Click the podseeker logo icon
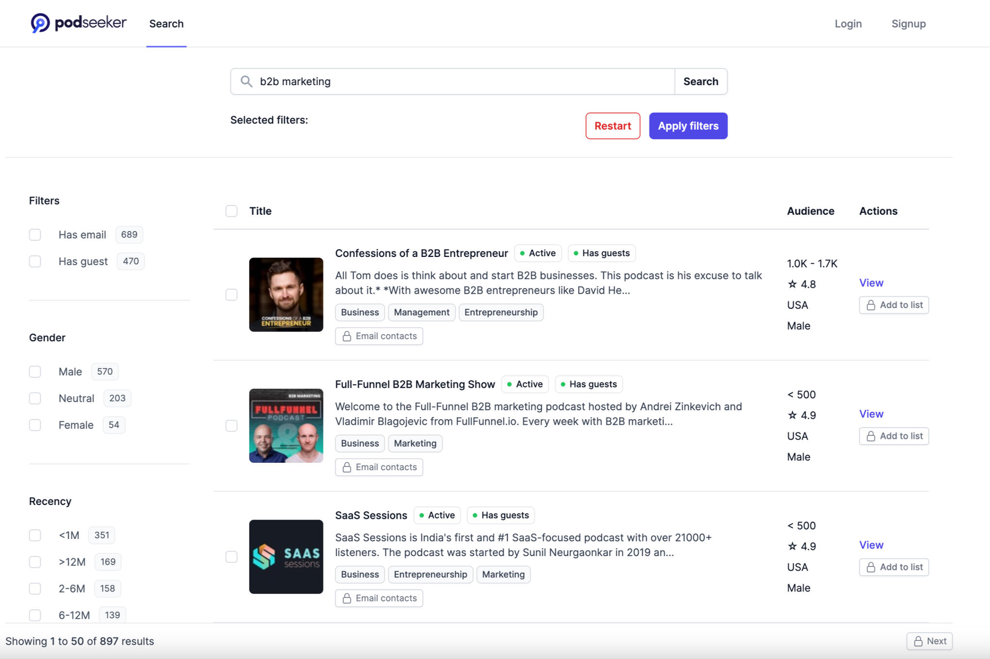The width and height of the screenshot is (990, 659). (40, 23)
